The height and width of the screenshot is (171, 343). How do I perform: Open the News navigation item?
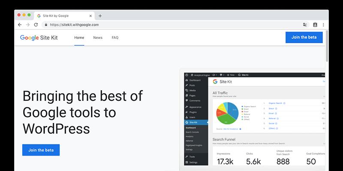point(98,38)
